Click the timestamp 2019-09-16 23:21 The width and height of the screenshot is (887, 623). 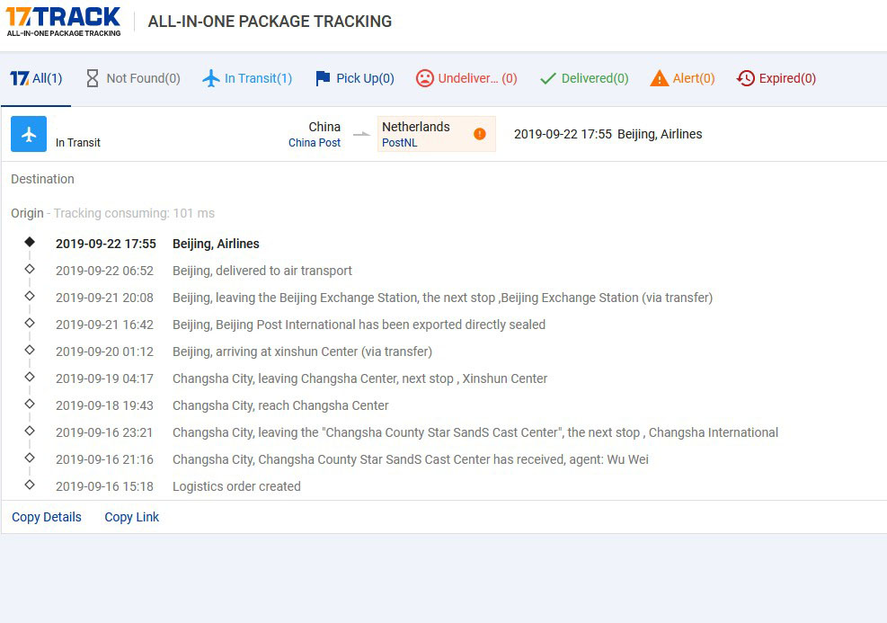[104, 433]
